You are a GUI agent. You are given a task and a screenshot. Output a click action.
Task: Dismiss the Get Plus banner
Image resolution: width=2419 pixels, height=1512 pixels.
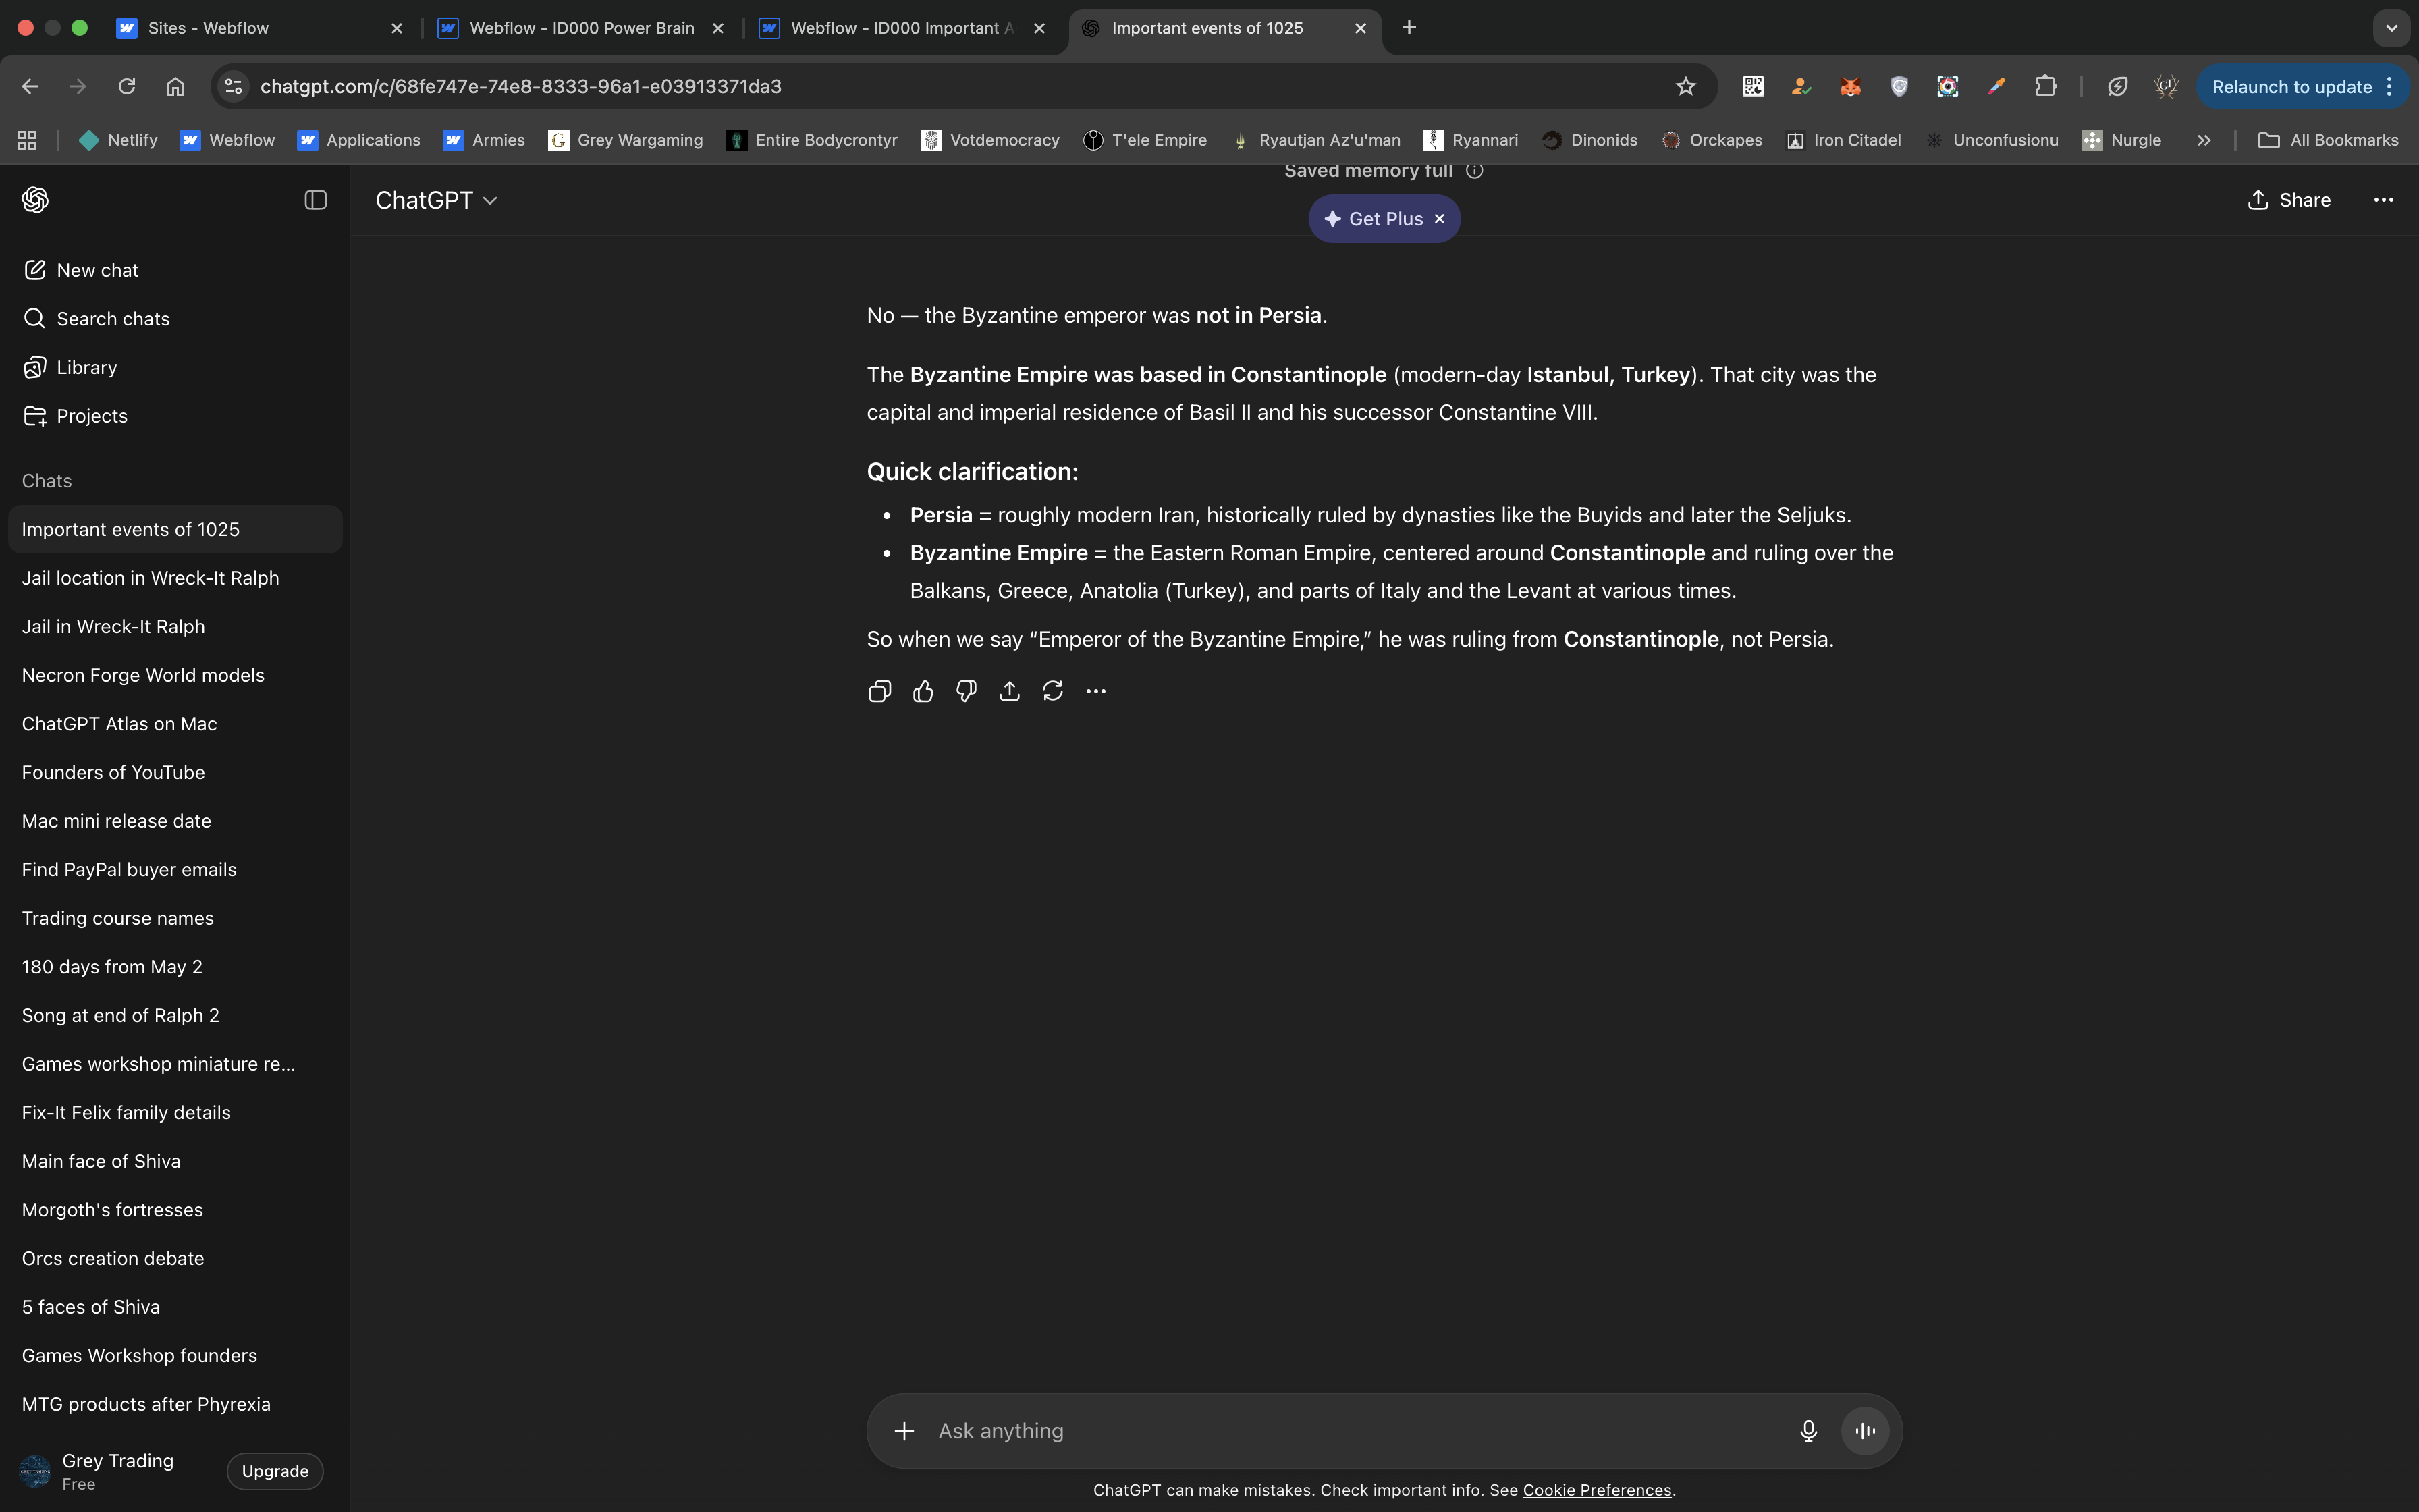pyautogui.click(x=1440, y=219)
